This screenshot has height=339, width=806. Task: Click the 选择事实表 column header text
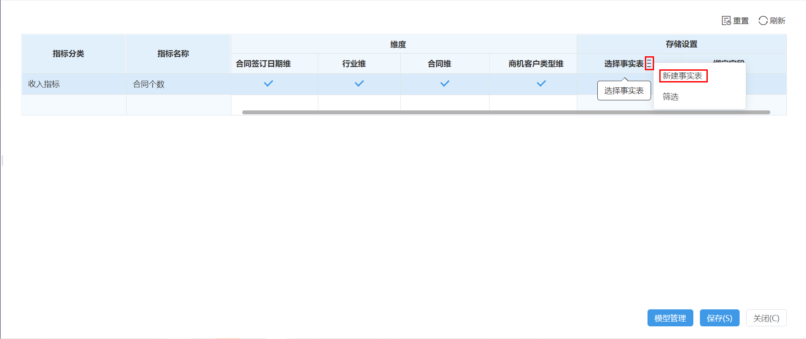coord(624,64)
